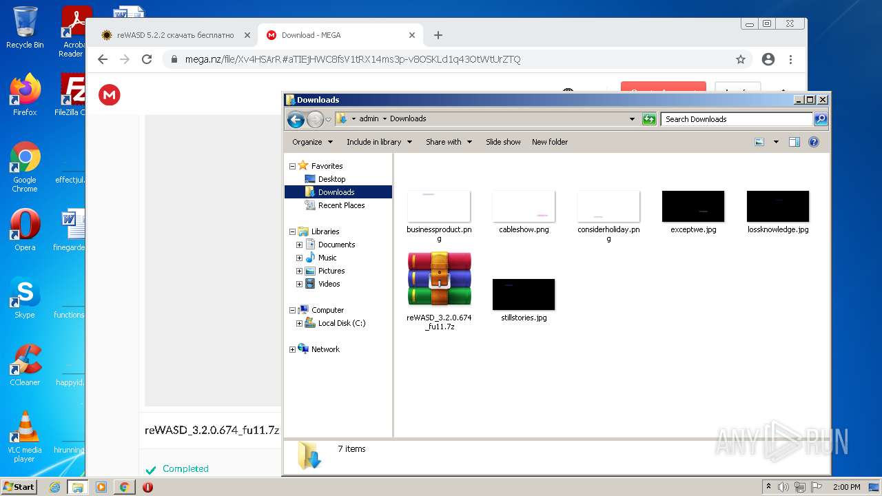Screen dimensions: 882x496
Task: Focus the Search Downloads field
Action: pyautogui.click(x=737, y=119)
